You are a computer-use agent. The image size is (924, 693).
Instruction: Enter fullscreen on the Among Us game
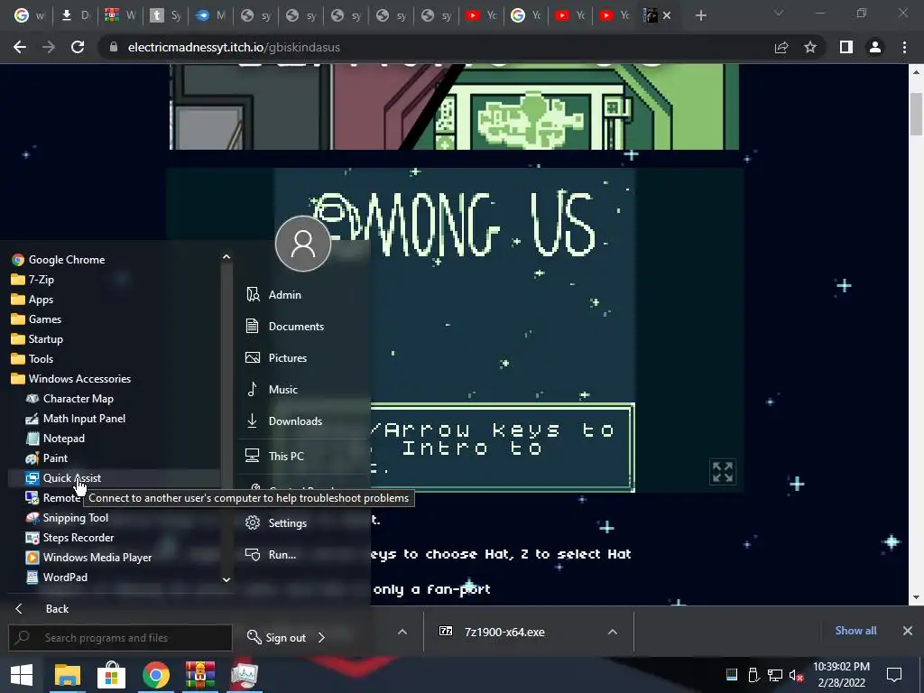723,472
